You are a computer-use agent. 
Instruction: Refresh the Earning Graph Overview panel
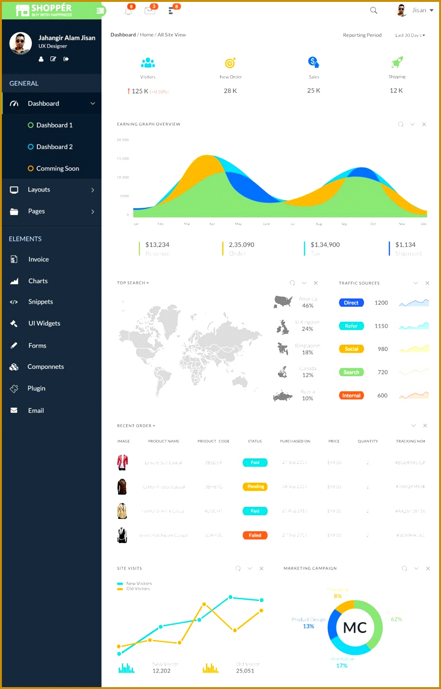pyautogui.click(x=400, y=124)
